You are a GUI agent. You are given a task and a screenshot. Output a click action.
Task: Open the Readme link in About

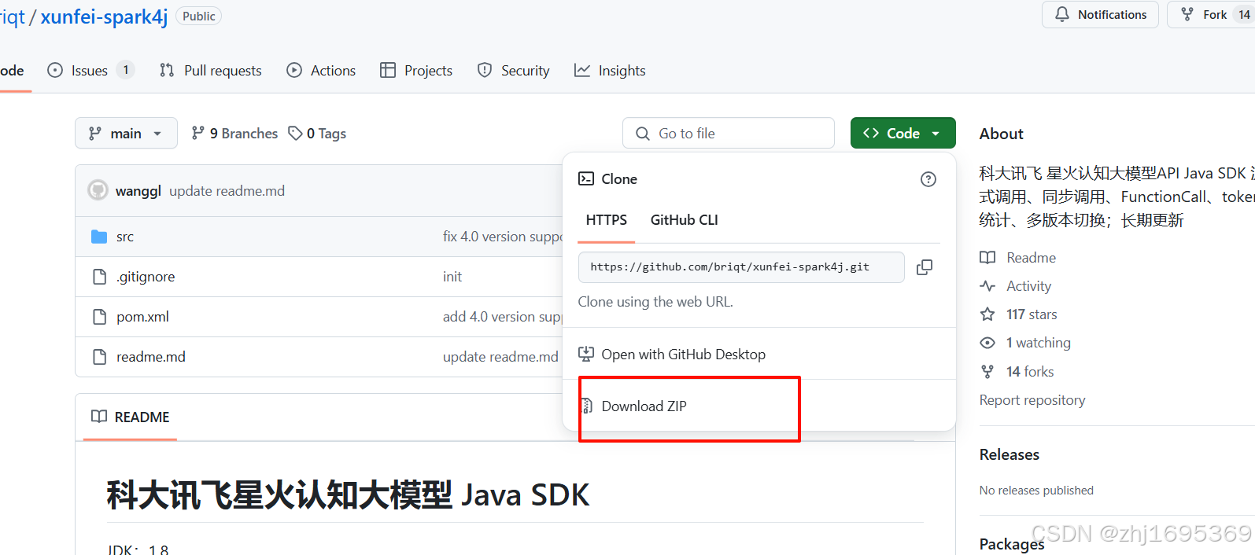pyautogui.click(x=1031, y=258)
